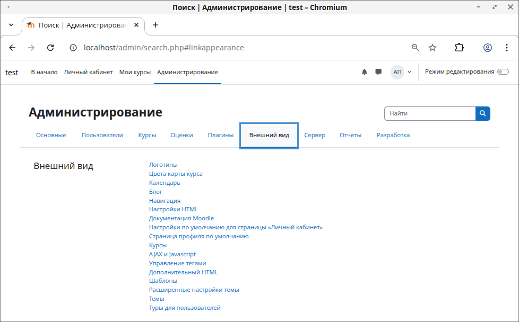Open the messages chat bubble icon
This screenshot has width=519, height=322.
click(x=378, y=72)
